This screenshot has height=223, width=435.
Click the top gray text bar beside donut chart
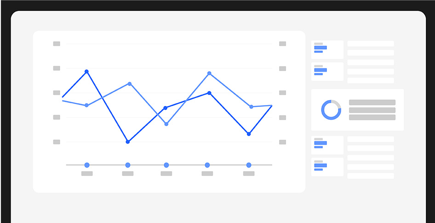tap(372, 102)
